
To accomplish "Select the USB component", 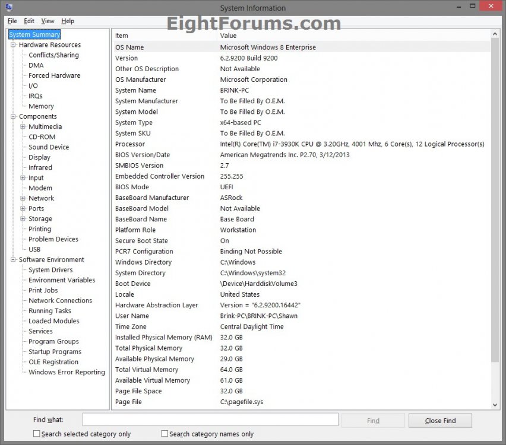I will click(34, 249).
